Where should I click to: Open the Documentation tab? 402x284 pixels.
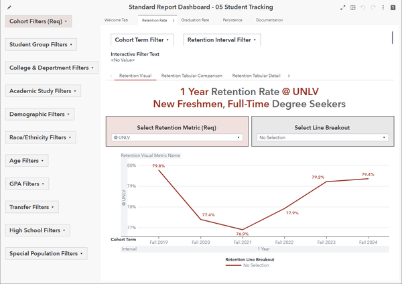pyautogui.click(x=269, y=20)
